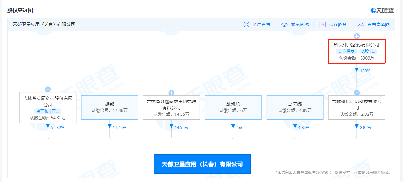
Task: Click the 2.82% share percentage
Action: 365,127
